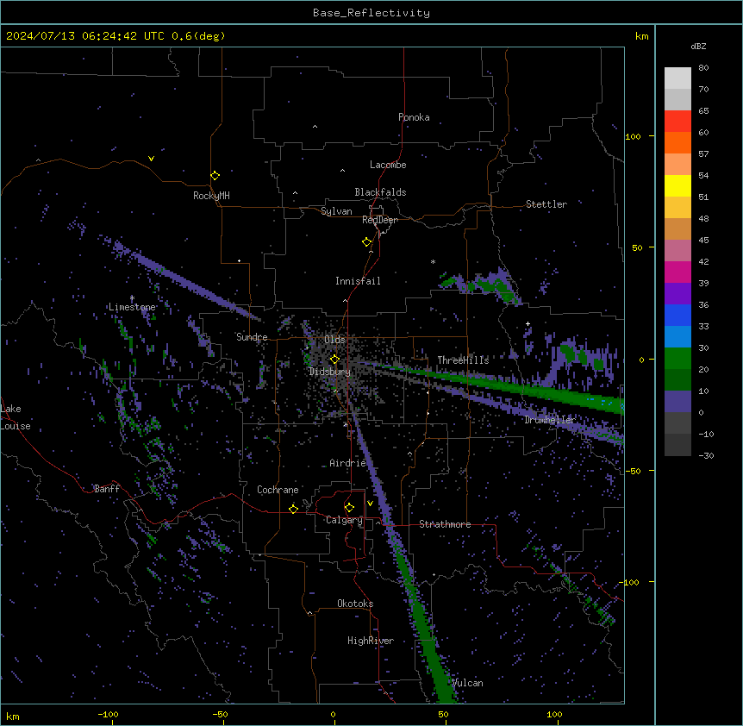Click the Sundre town label
The height and width of the screenshot is (726, 743).
(252, 337)
